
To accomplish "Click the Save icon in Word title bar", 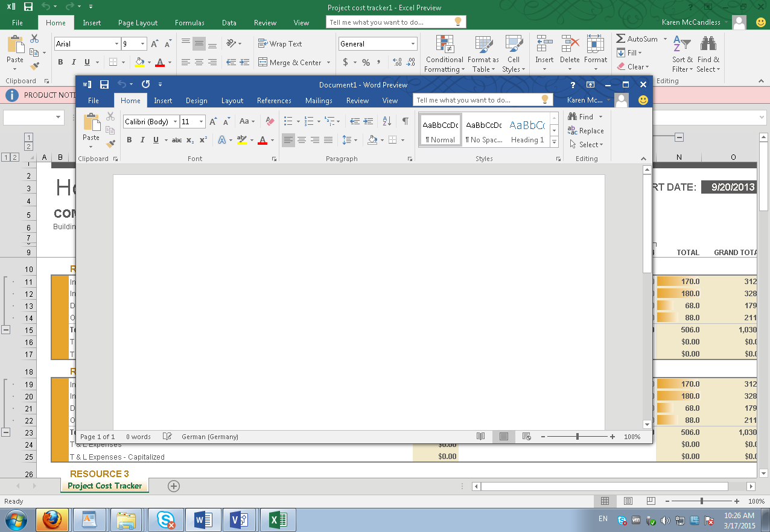I will point(104,84).
